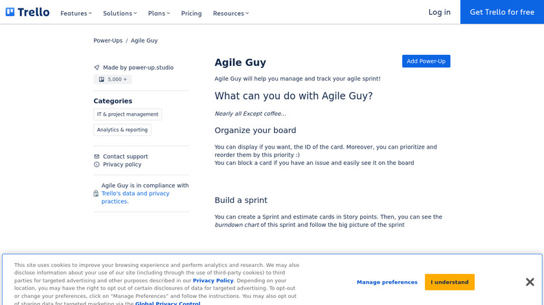The height and width of the screenshot is (305, 544).
Task: Expand the Features dropdown menu
Action: click(x=76, y=13)
